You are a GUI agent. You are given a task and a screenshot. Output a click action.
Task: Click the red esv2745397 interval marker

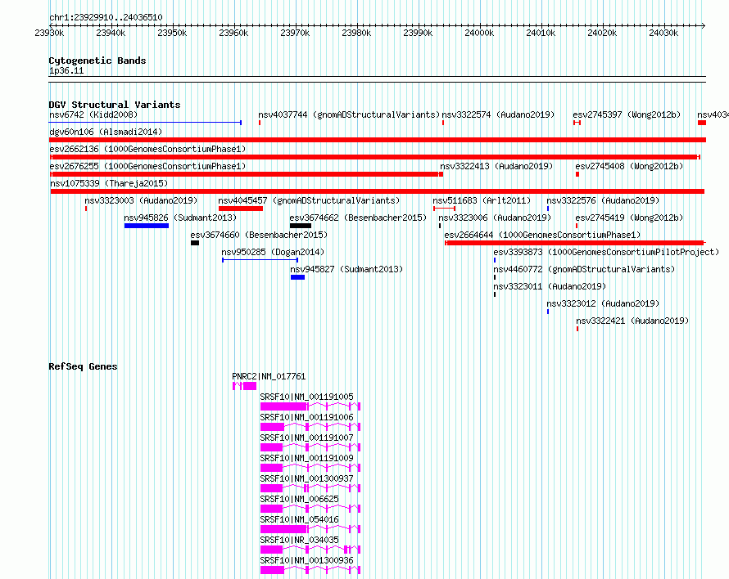(577, 123)
